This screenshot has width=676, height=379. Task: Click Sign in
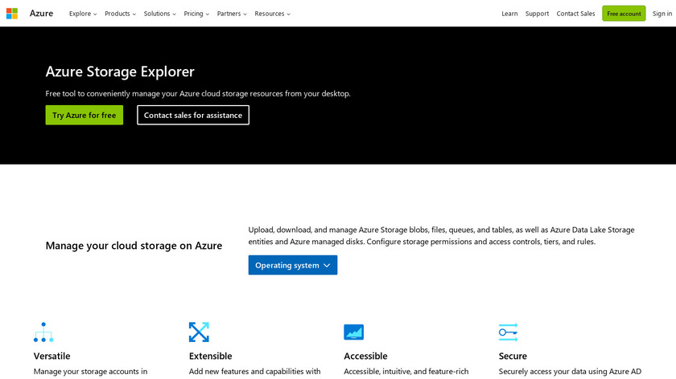coord(662,14)
